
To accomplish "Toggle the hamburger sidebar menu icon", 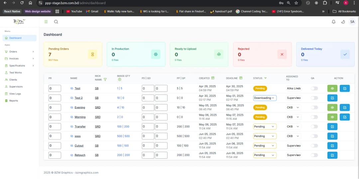I will point(46,22).
